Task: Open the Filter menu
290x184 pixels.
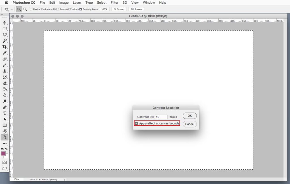Action: click(x=114, y=3)
